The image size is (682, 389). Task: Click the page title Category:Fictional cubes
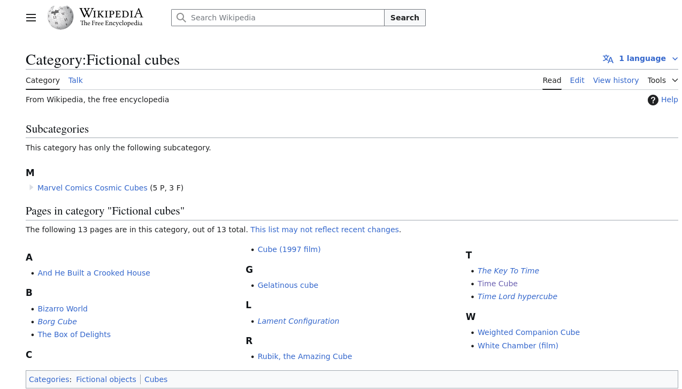click(103, 60)
